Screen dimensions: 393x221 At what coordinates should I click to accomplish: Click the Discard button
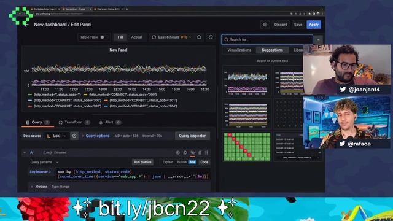pyautogui.click(x=281, y=25)
